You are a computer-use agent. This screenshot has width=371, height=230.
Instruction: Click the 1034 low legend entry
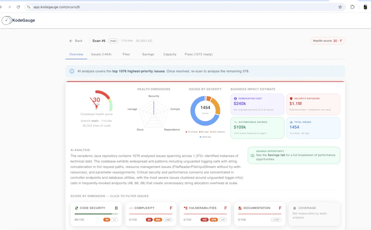click(x=205, y=137)
